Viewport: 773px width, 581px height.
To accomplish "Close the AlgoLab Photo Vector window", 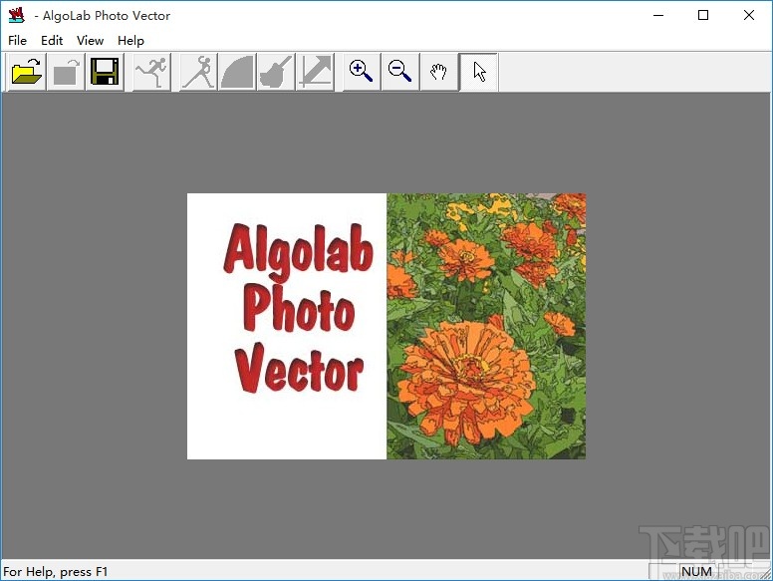I will coord(749,15).
